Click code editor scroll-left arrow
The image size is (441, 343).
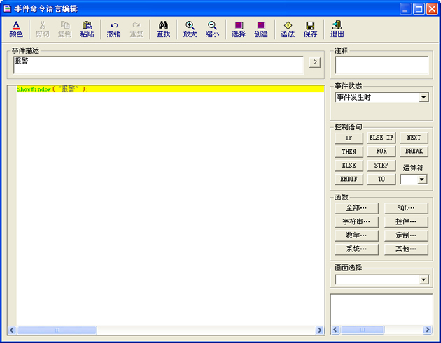click(x=12, y=330)
